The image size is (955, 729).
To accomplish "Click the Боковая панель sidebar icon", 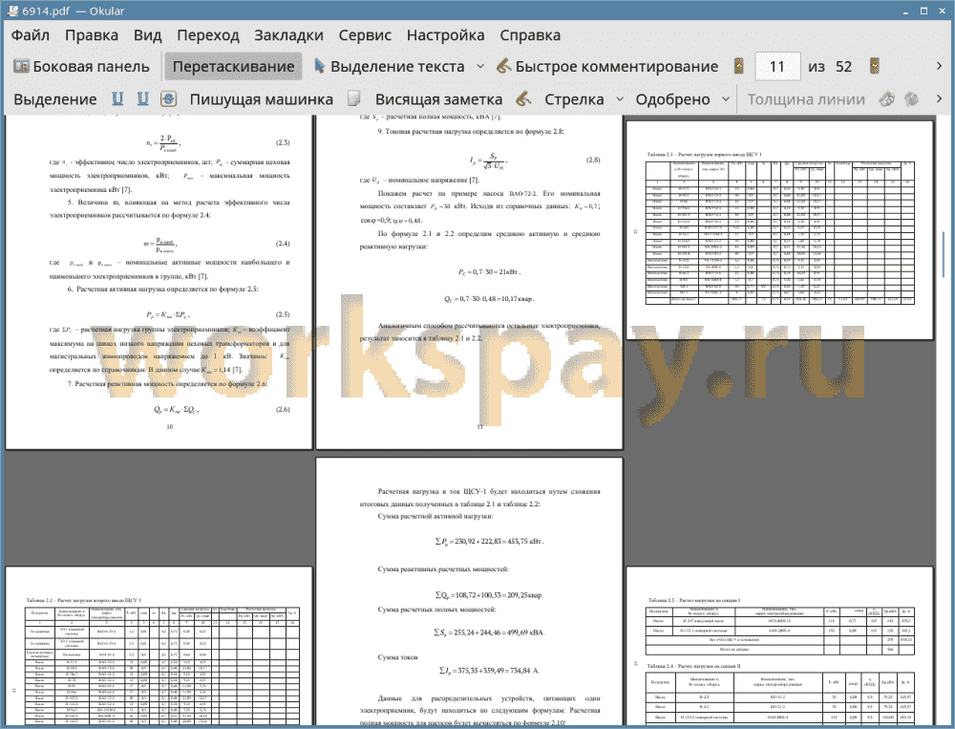I will tap(21, 66).
